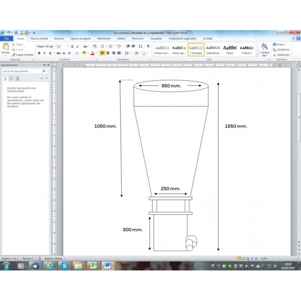Right-align the paragraph

(114, 53)
